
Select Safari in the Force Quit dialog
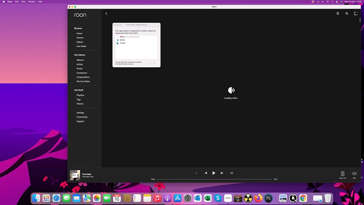[x=122, y=40]
